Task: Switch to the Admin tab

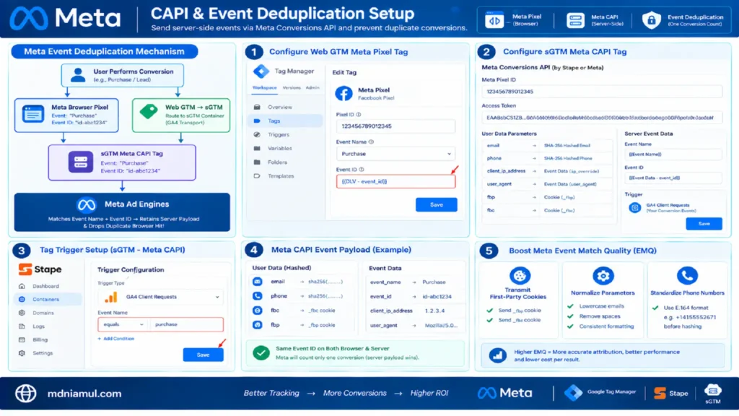Action: [x=312, y=87]
